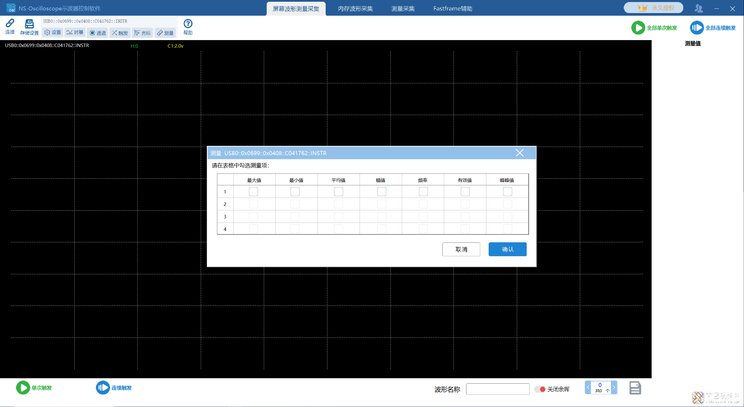Click the user account icon

[699, 8]
